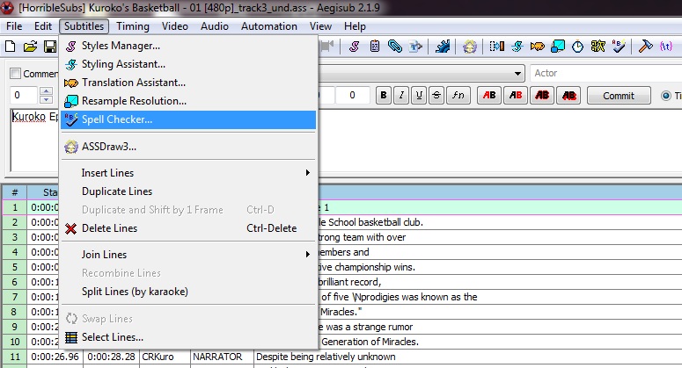Viewport: 682px width, 368px height.
Task: Toggle the Comment checkbox
Action: point(15,74)
